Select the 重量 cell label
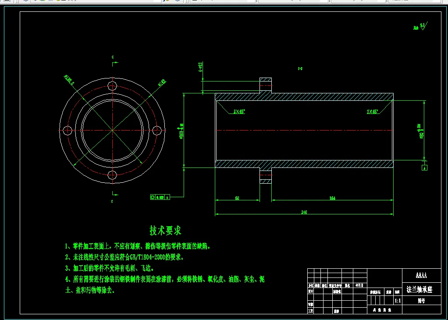 [x=388, y=292]
